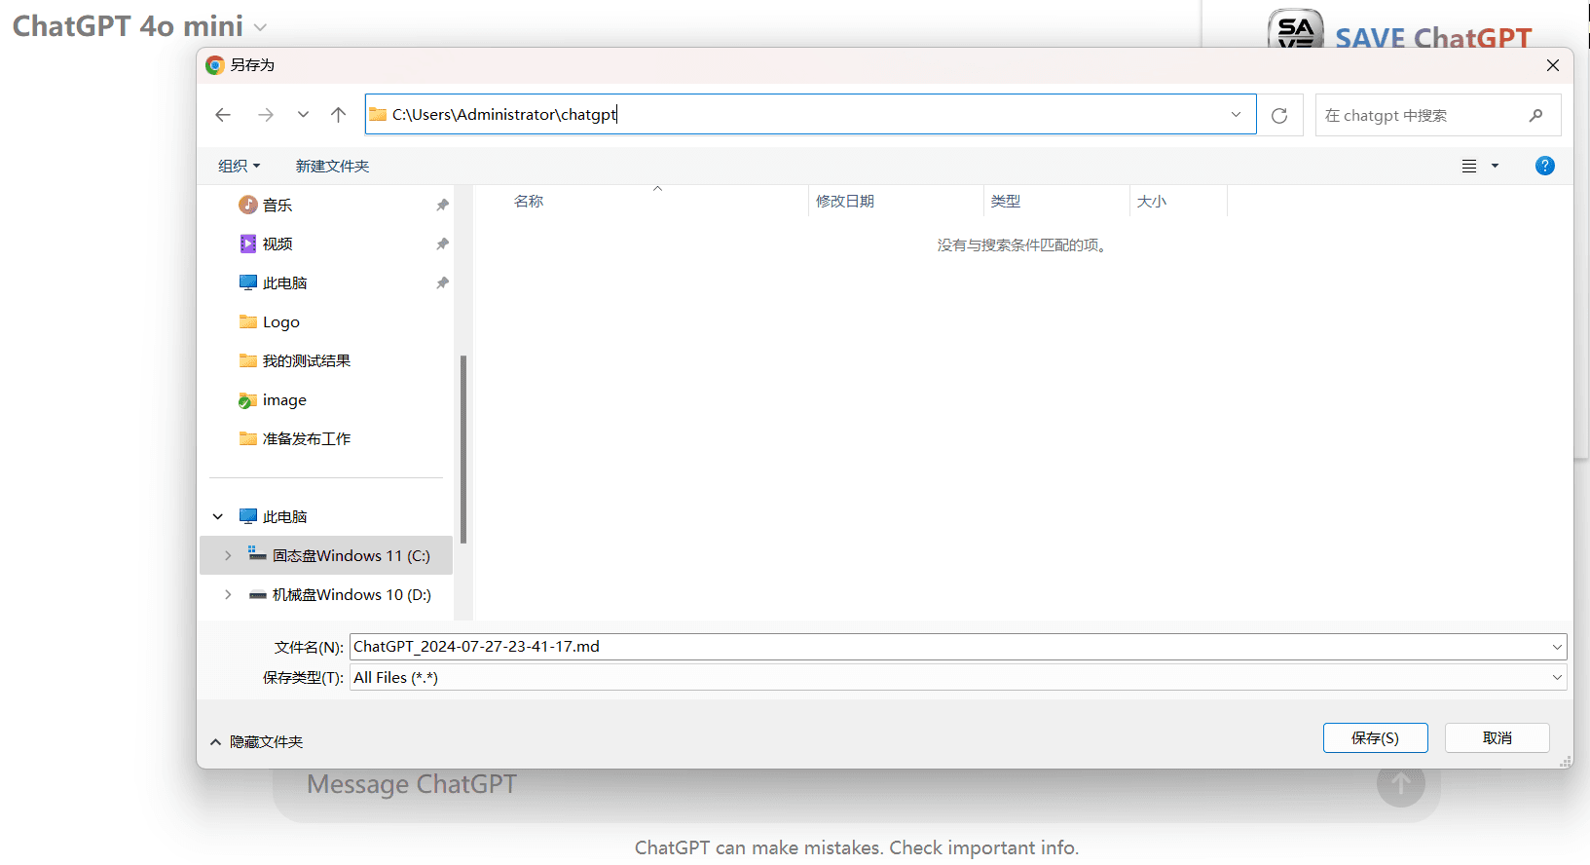
Task: Click the Message ChatGPT input box
Action: [x=412, y=784]
